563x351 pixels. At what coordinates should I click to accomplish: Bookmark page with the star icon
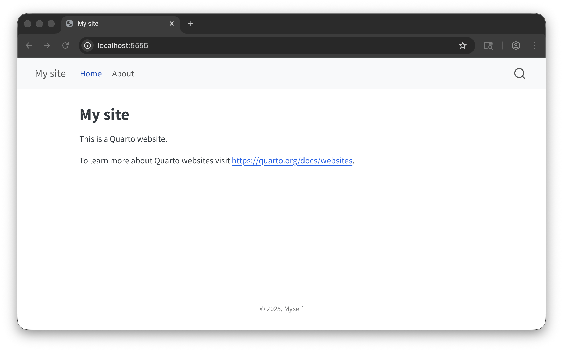coord(463,45)
